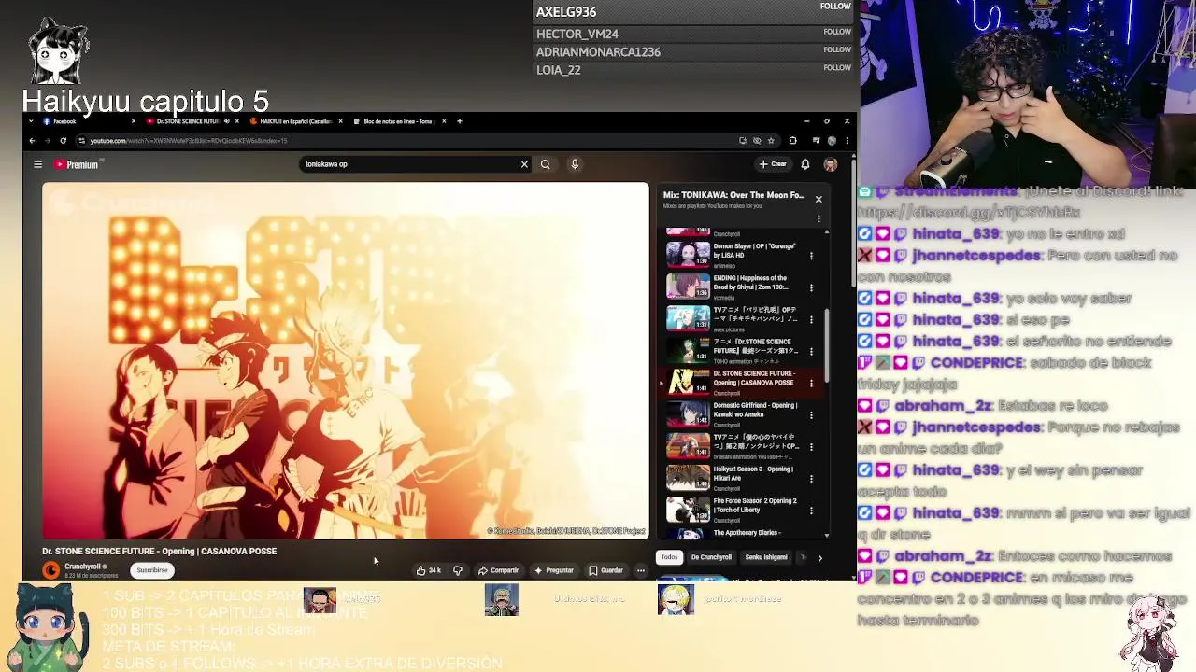The width and height of the screenshot is (1196, 672).
Task: Go to YouTube Premium home logo
Action: coord(76,164)
